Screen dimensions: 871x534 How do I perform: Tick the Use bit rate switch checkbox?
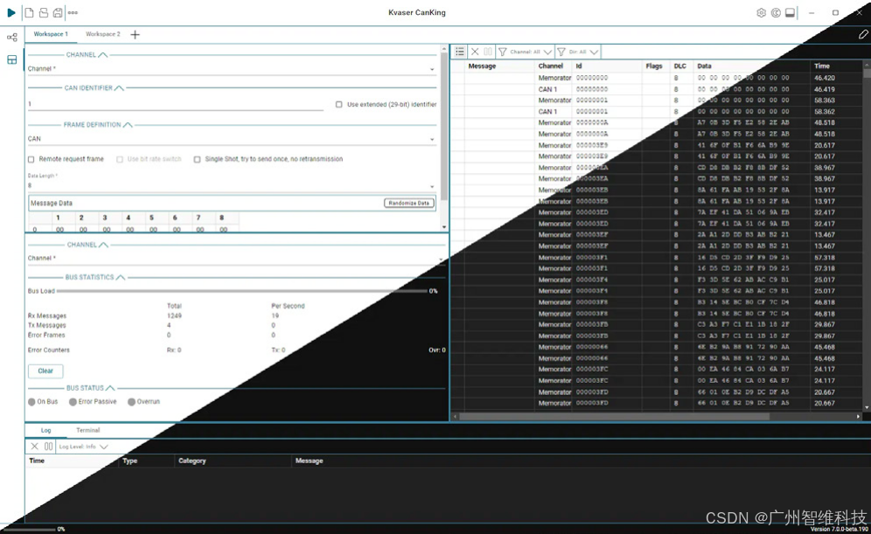coord(120,159)
